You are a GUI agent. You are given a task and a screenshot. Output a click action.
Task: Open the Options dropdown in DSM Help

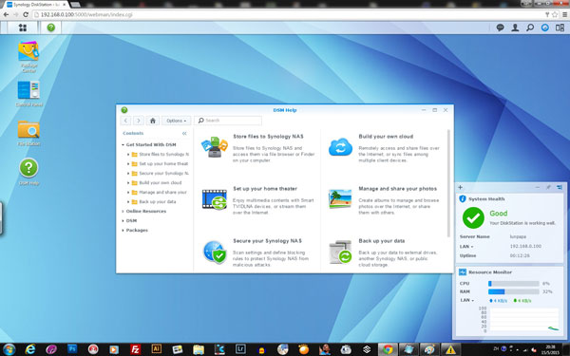(177, 121)
